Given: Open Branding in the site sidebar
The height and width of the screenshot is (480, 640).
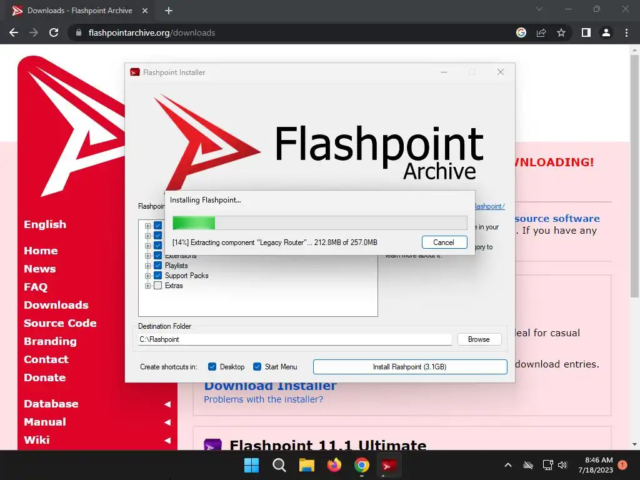Looking at the screenshot, I should tap(50, 341).
